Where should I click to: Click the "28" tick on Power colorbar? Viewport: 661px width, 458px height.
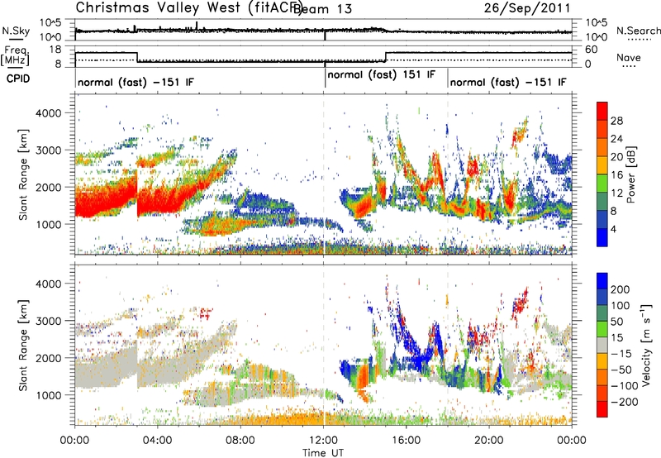[616, 121]
